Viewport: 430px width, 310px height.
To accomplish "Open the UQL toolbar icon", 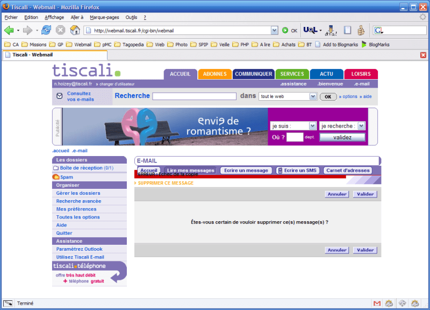I will (x=310, y=30).
